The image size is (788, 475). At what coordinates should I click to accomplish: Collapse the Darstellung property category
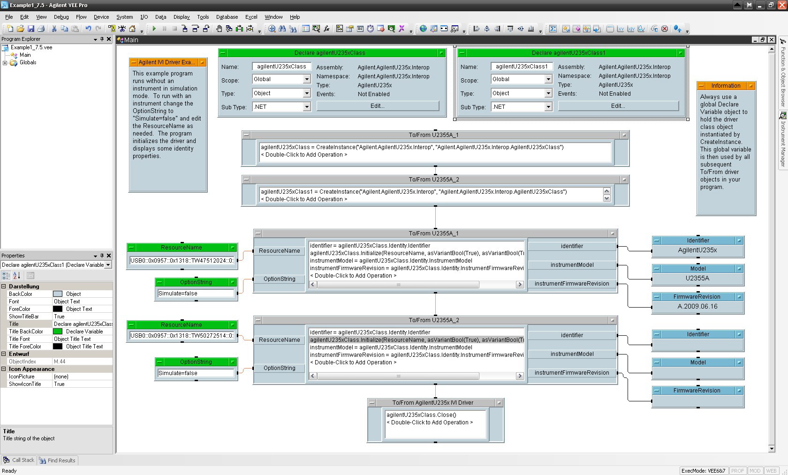point(4,287)
